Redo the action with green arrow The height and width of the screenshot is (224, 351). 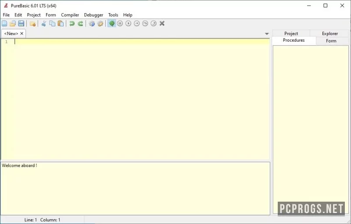pos(80,24)
